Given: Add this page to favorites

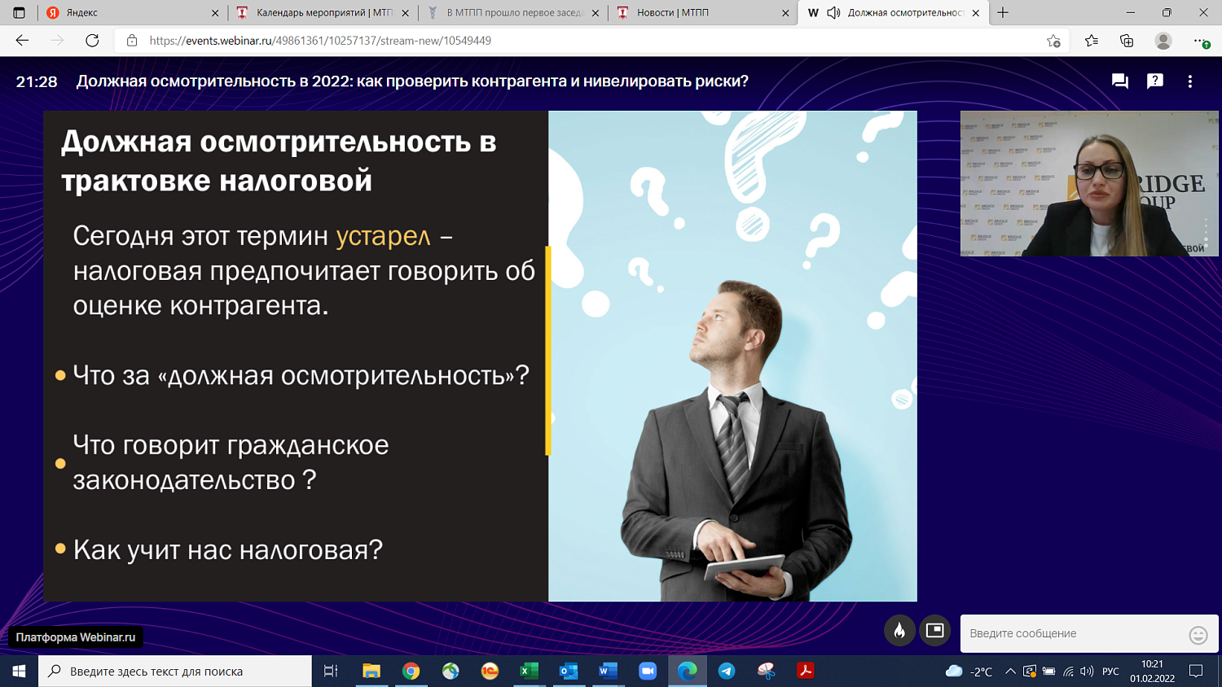Looking at the screenshot, I should 1053,41.
